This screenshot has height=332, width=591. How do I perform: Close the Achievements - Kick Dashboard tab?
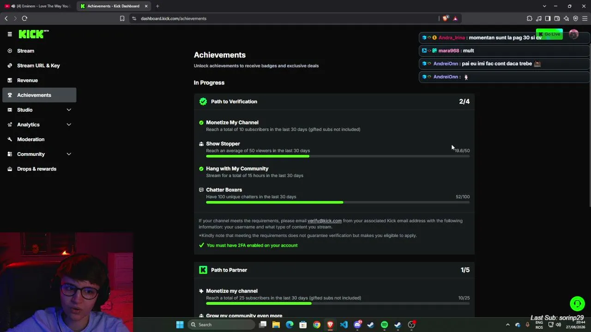pyautogui.click(x=146, y=6)
